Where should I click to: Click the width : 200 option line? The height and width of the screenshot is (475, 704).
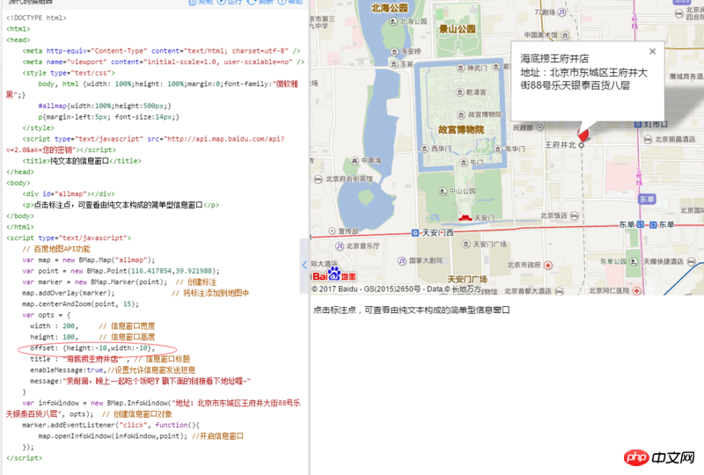pos(92,326)
